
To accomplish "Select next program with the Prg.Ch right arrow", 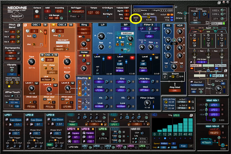I will click(165, 10).
